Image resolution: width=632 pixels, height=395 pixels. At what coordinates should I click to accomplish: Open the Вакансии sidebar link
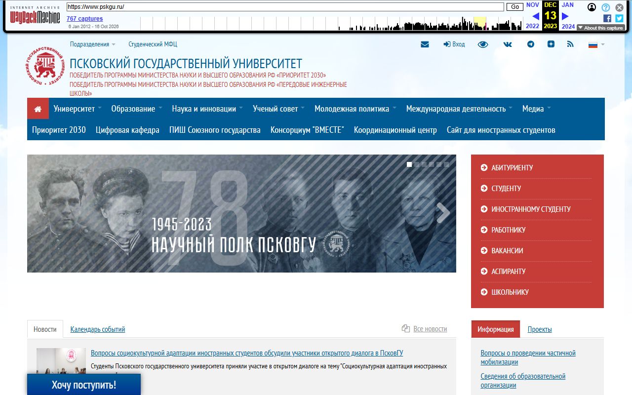pos(507,251)
